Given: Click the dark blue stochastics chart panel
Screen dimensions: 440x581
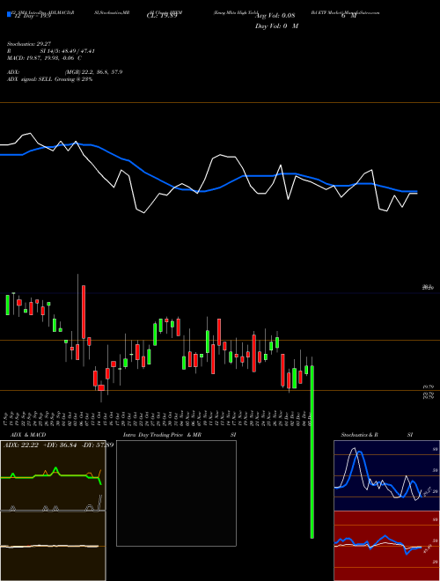Looking at the screenshot, I should [386, 475].
